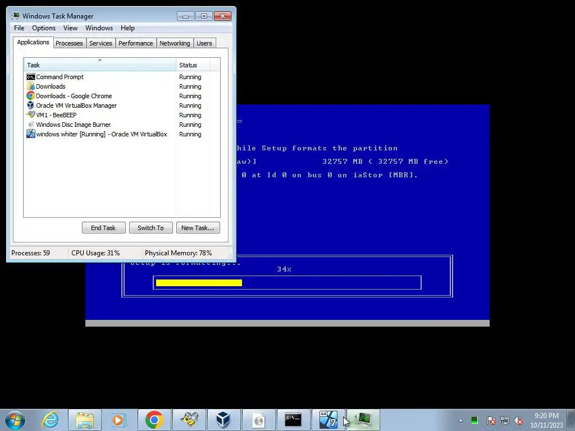Open Google Chrome from the taskbar
Image resolution: width=575 pixels, height=431 pixels.
154,420
